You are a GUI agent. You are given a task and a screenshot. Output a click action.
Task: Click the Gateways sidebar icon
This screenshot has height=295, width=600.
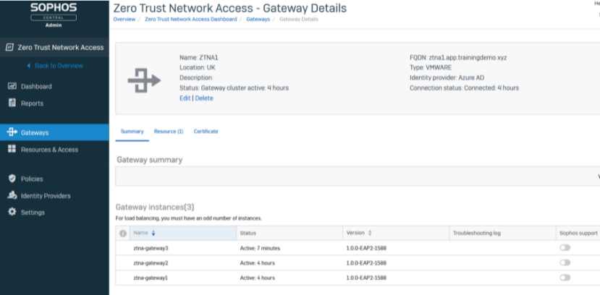pos(12,132)
